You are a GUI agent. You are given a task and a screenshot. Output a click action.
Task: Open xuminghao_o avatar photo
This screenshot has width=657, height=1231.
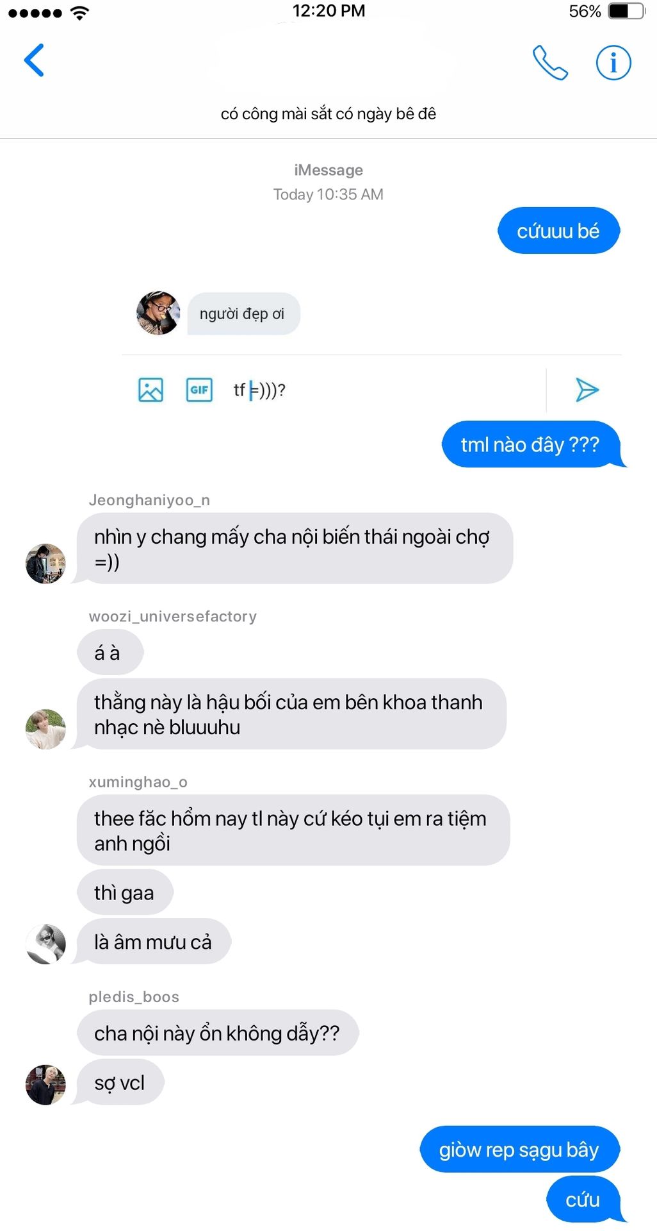pos(45,944)
